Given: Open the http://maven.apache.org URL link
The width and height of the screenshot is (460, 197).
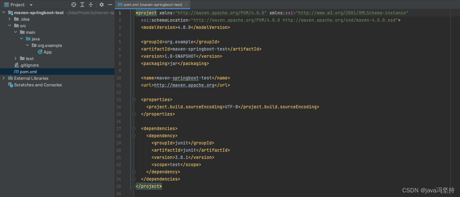Looking at the screenshot, I should click(x=184, y=85).
